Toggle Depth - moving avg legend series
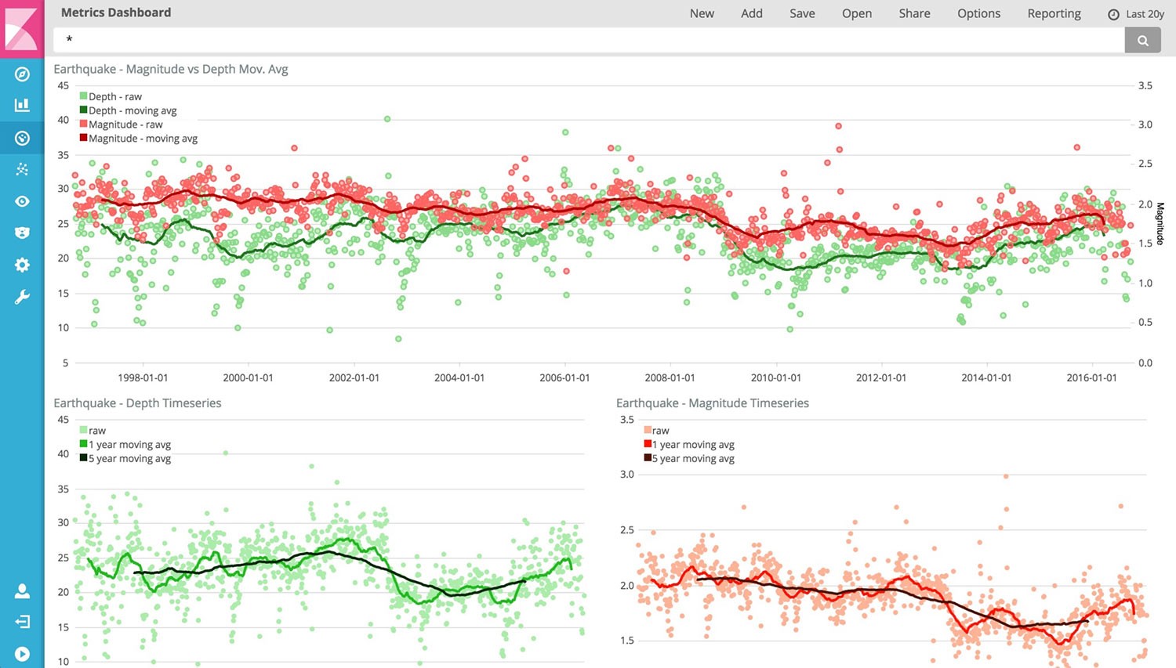The width and height of the screenshot is (1176, 668). pyautogui.click(x=132, y=110)
